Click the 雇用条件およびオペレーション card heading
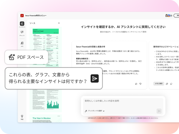Viewport: 179px width, 134px height. tap(166, 47)
